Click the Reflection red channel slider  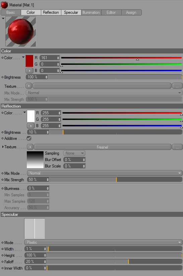pos(122,113)
